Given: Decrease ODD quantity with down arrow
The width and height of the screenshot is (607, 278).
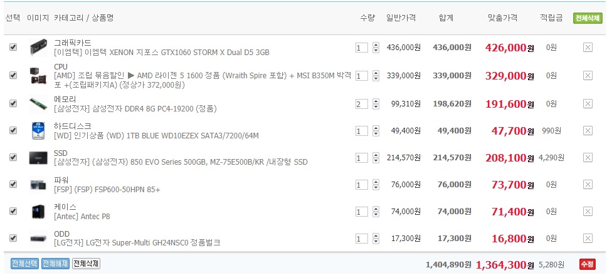Looking at the screenshot, I should 376,241.
